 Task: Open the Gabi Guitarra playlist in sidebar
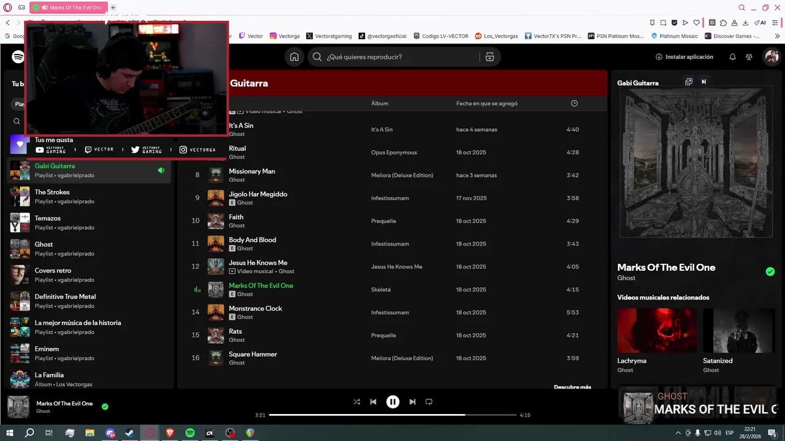point(90,170)
